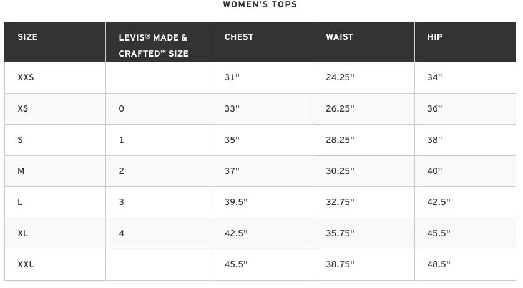This screenshot has width=523, height=288.
Task: Click the HIP column header
Action: point(435,37)
